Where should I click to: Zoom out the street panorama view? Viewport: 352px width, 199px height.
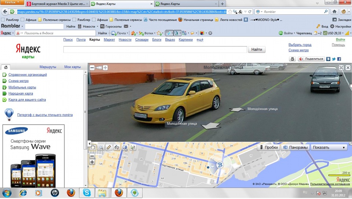(92, 67)
